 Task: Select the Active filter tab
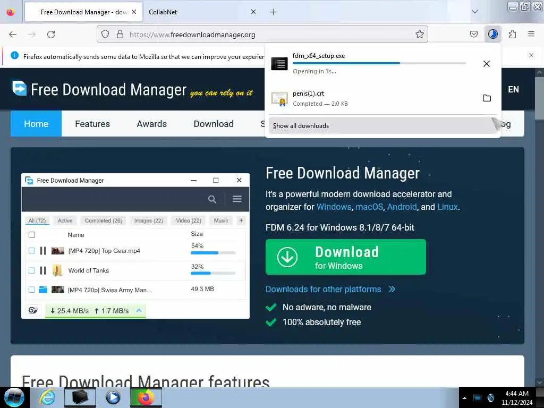(65, 220)
